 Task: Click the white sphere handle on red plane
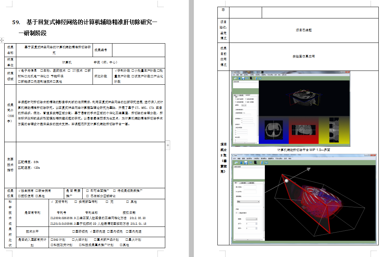(287, 181)
